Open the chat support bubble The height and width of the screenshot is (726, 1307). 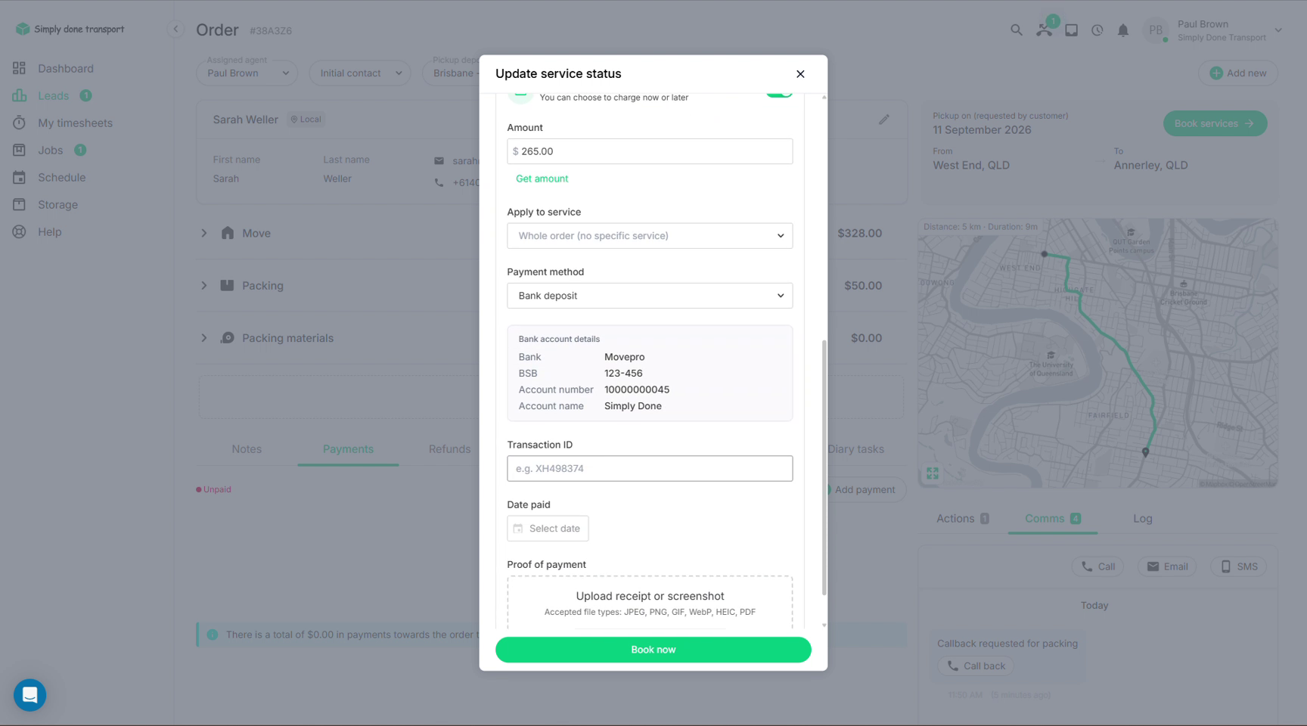click(x=30, y=694)
